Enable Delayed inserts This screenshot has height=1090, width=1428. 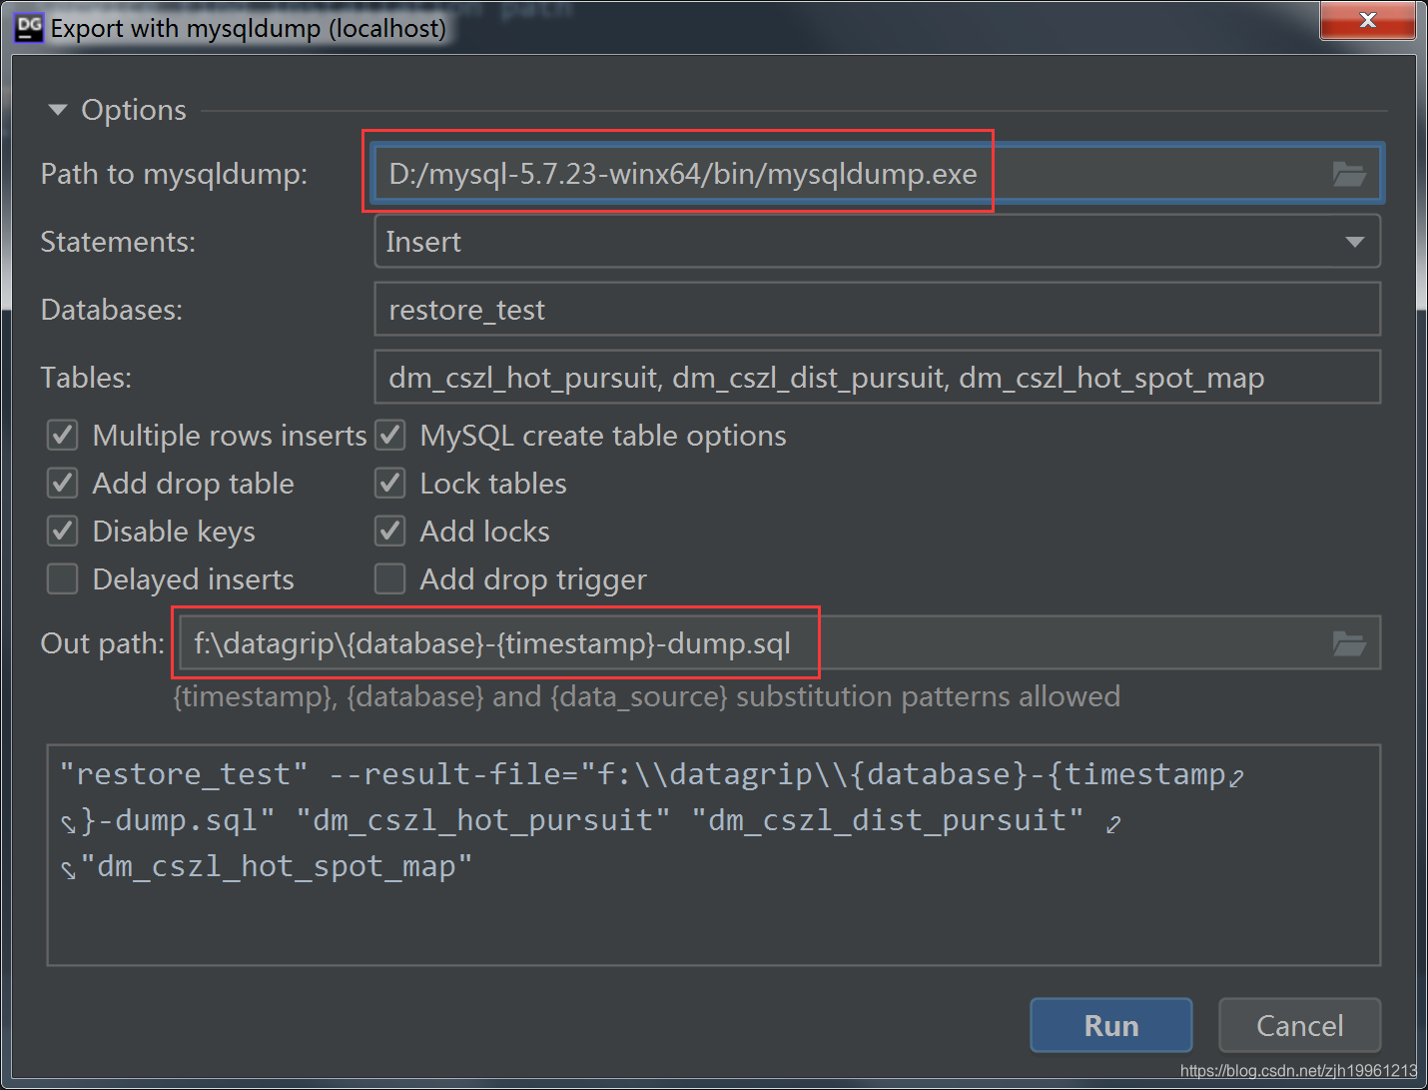(61, 578)
